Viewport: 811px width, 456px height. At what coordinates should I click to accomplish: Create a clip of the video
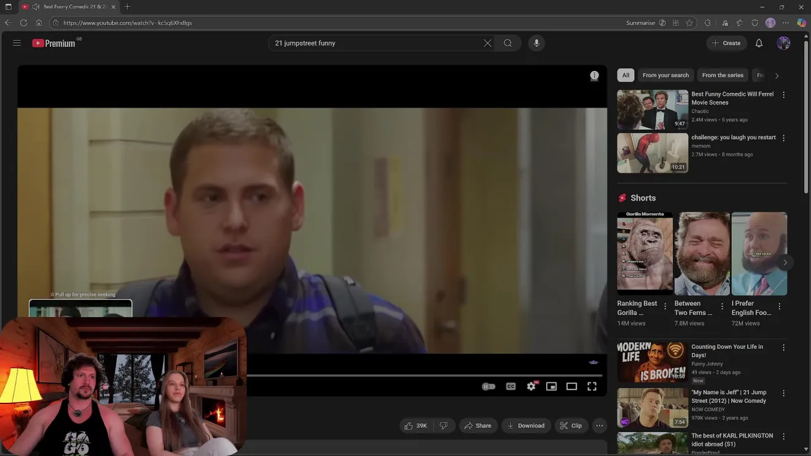pos(570,426)
